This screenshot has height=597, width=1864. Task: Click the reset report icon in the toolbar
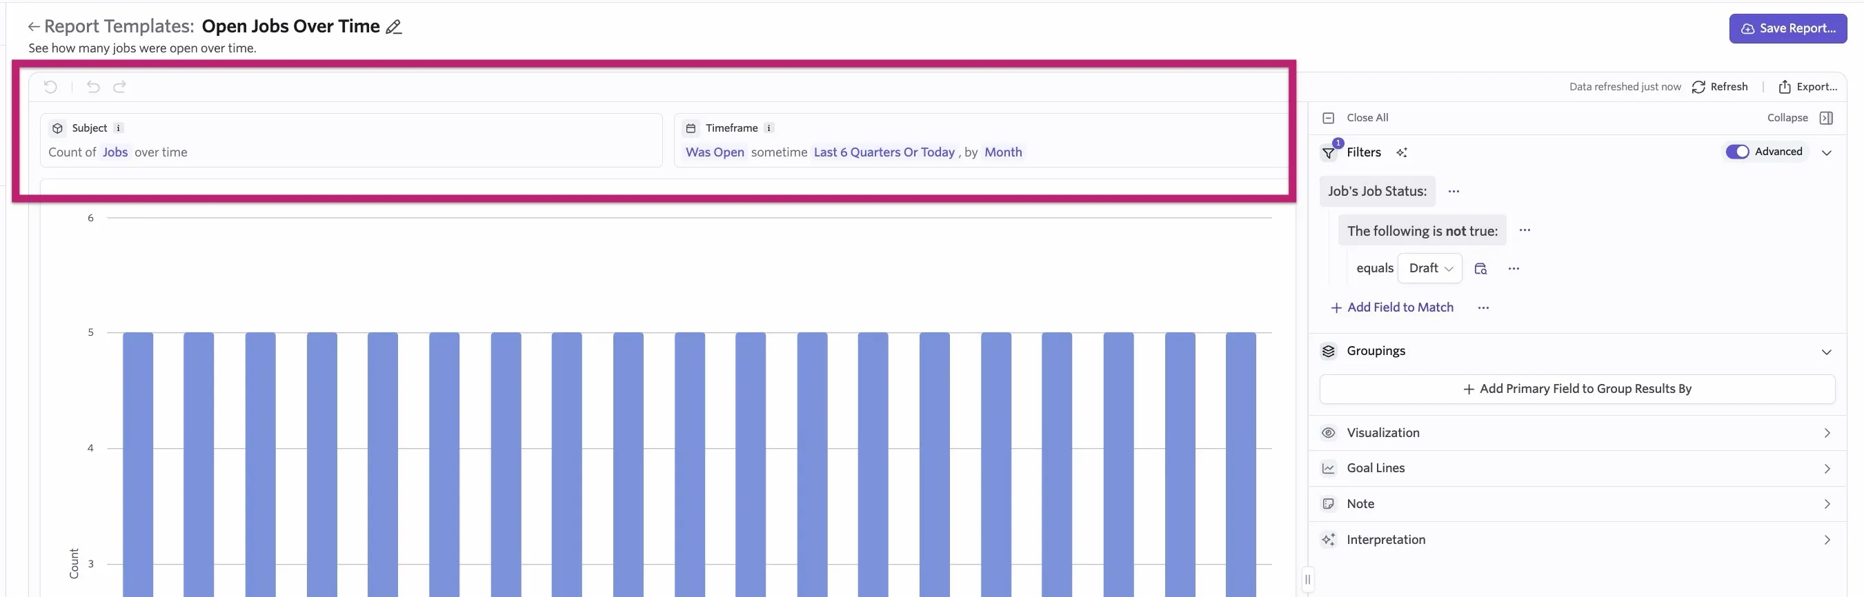point(50,87)
